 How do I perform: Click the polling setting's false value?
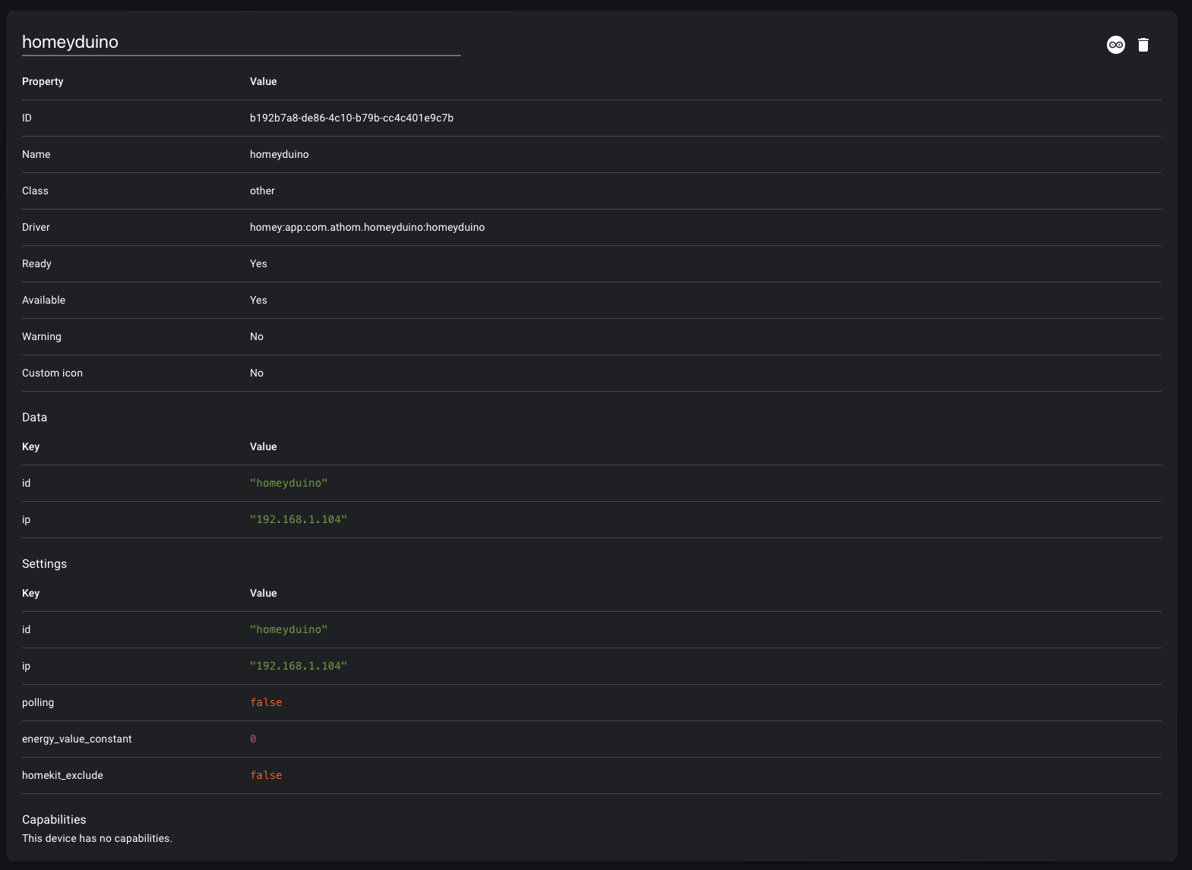pos(266,702)
